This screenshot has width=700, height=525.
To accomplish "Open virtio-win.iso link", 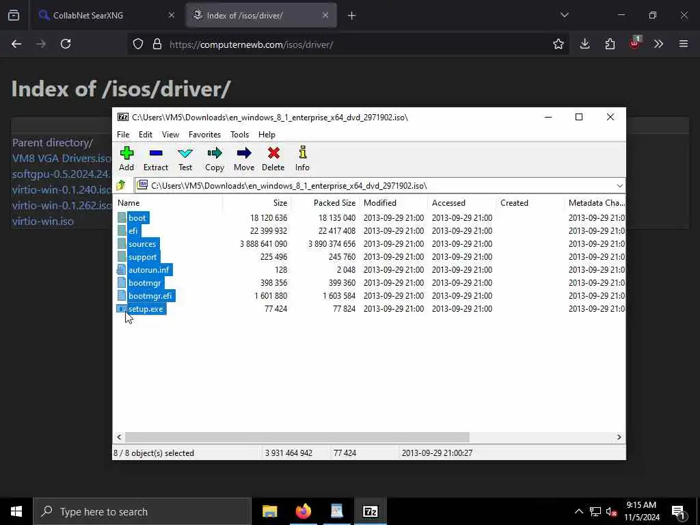I will (x=43, y=221).
